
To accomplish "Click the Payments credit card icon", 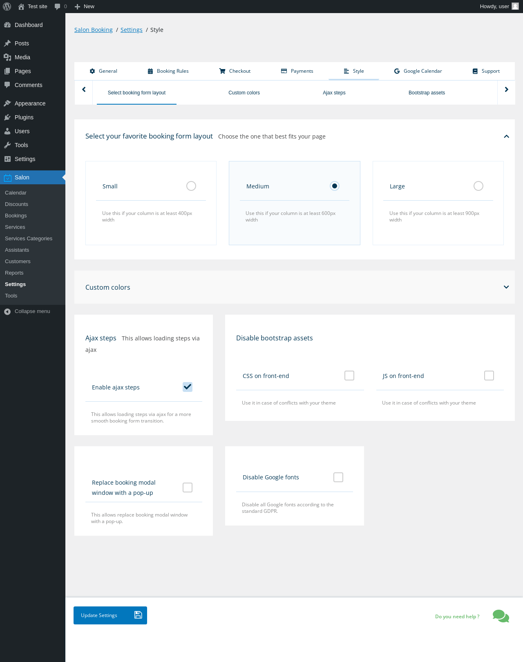I will coord(284,71).
